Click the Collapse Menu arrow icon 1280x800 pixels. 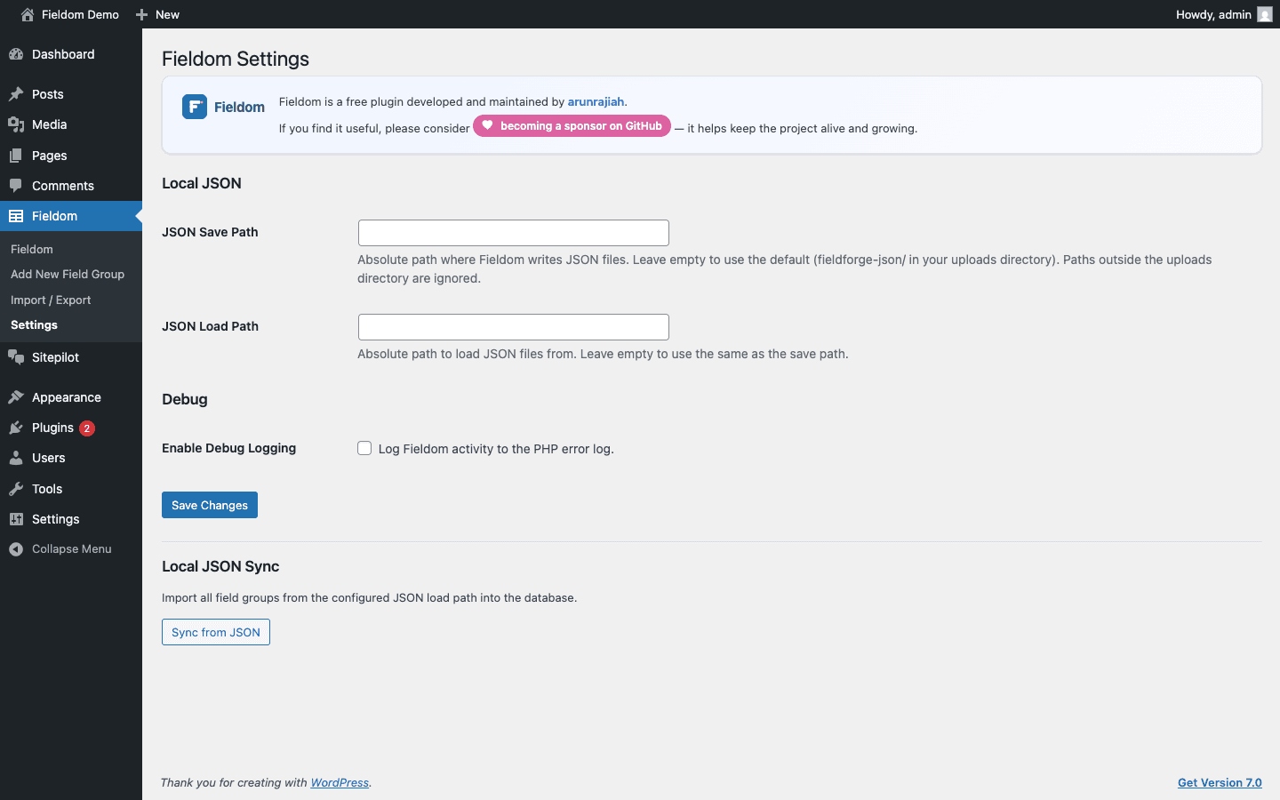16,549
